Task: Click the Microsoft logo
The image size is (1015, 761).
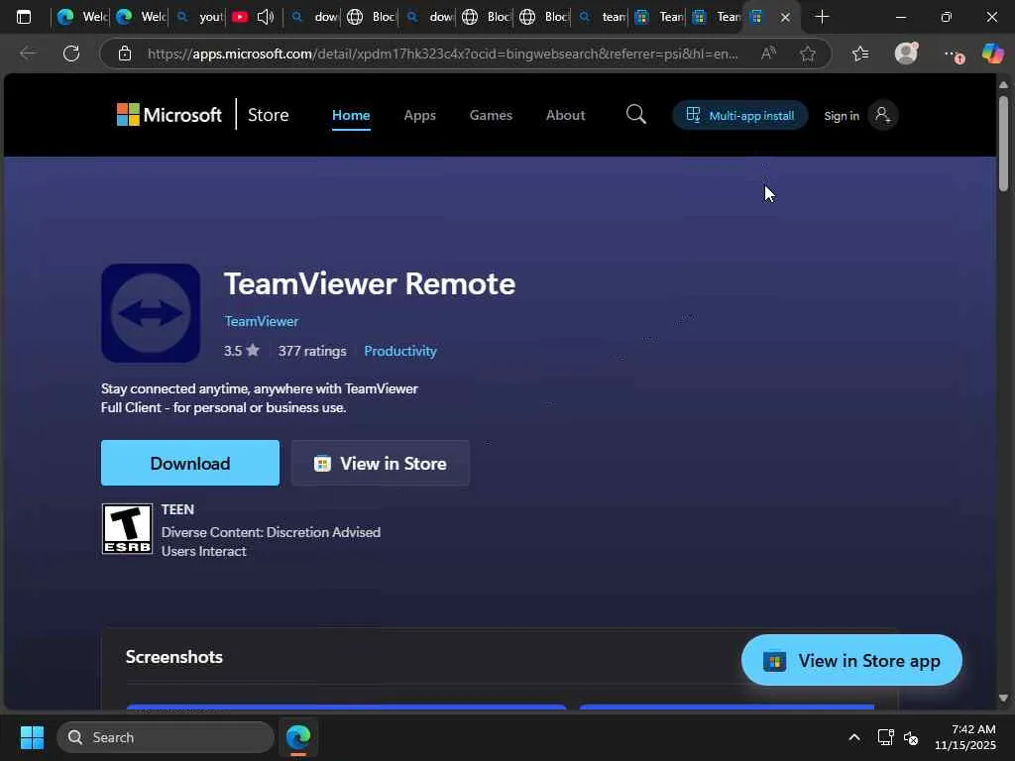Action: click(169, 115)
